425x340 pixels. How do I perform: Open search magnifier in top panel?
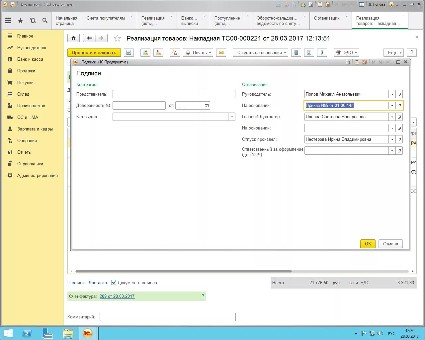pyautogui.click(x=45, y=21)
